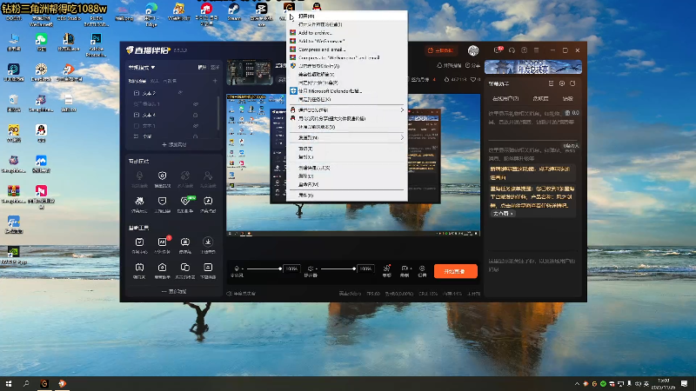Click the orange-outlined button left of the avatar

(x=441, y=50)
